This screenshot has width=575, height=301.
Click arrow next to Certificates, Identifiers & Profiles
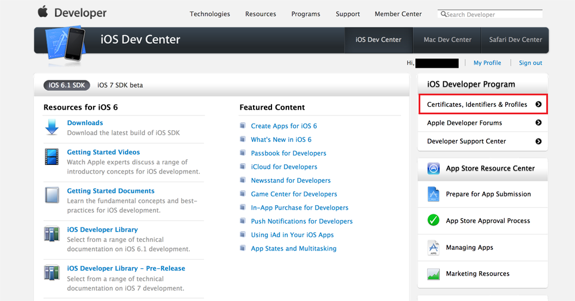(538, 105)
